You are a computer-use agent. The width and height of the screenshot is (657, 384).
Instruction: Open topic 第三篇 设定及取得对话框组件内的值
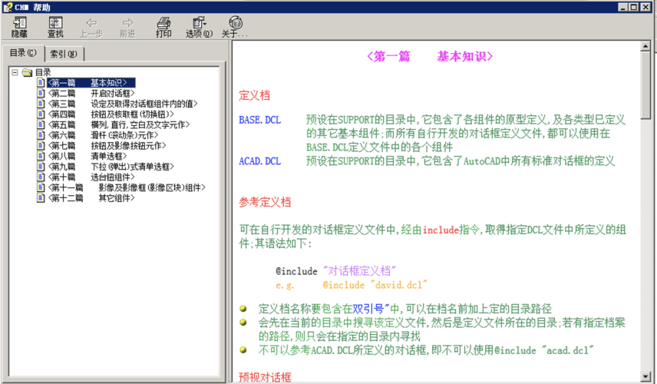click(122, 104)
